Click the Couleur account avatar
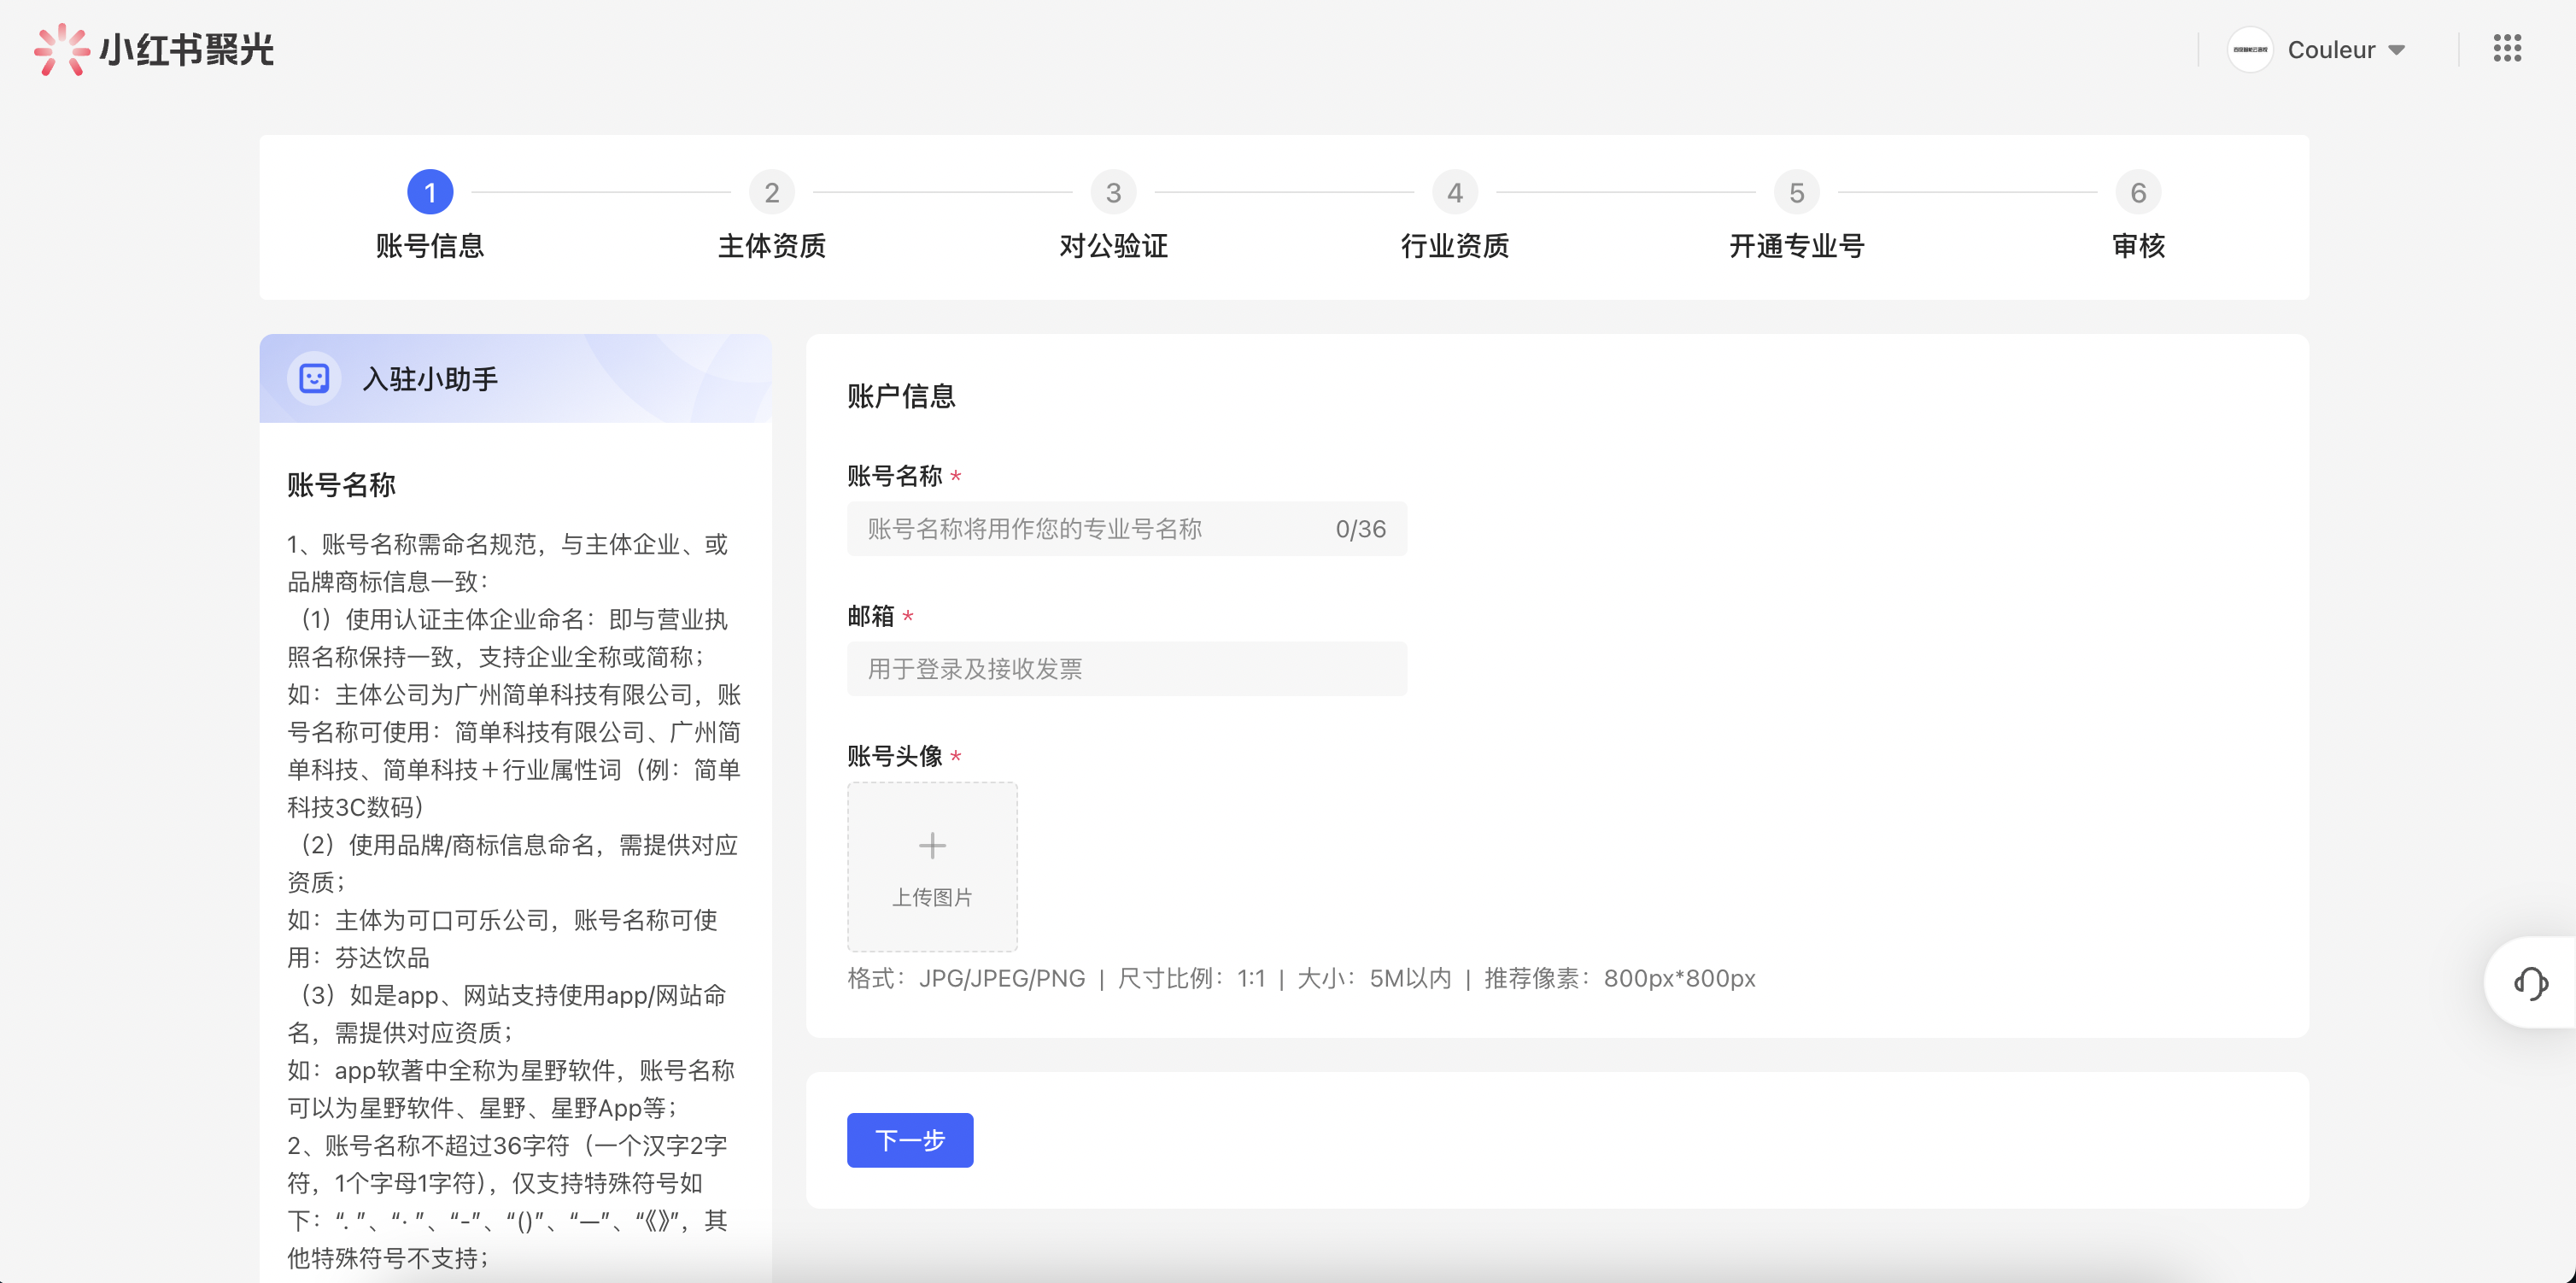The width and height of the screenshot is (2576, 1283). [x=2251, y=49]
